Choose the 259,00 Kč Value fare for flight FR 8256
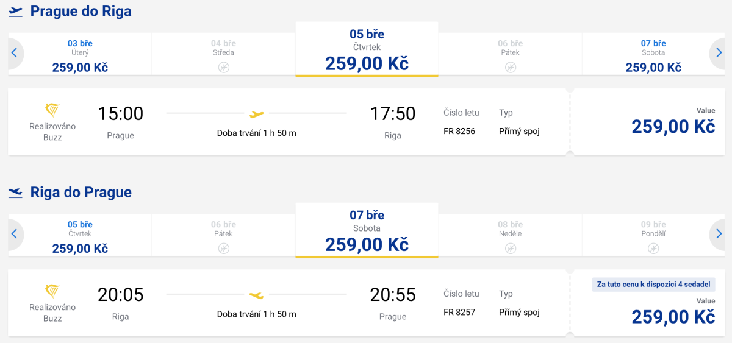This screenshot has height=343, width=732. click(673, 126)
